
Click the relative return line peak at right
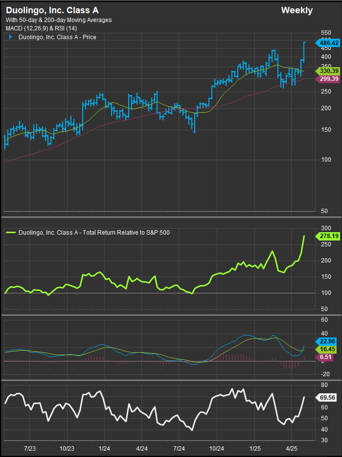[x=304, y=236]
